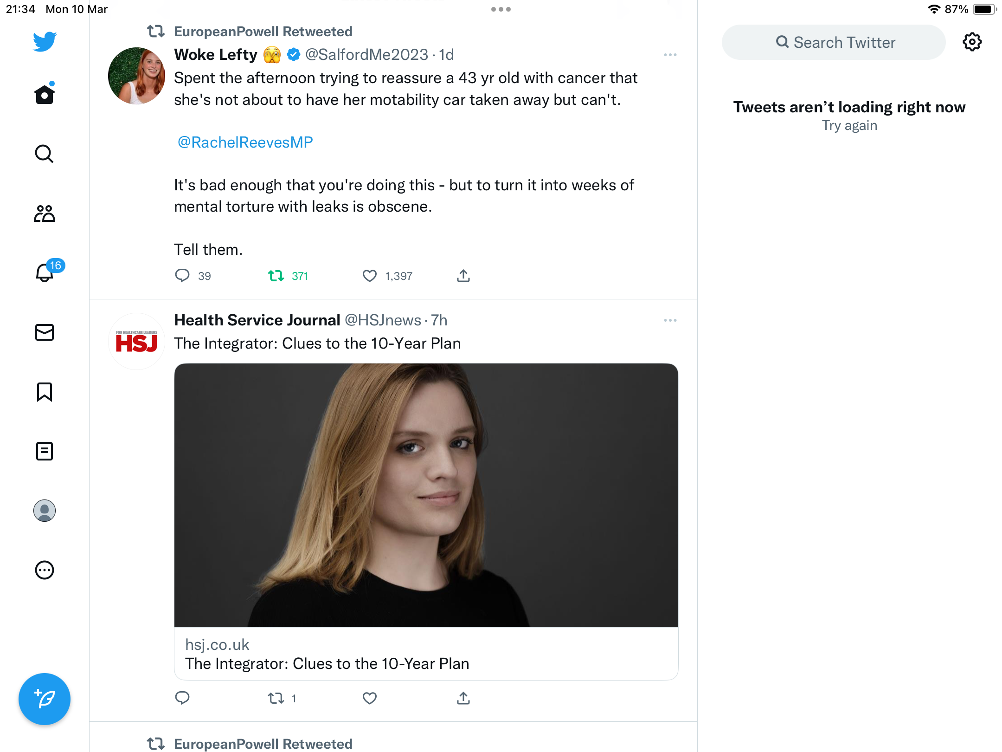Open the More circle menu in sidebar

click(45, 570)
